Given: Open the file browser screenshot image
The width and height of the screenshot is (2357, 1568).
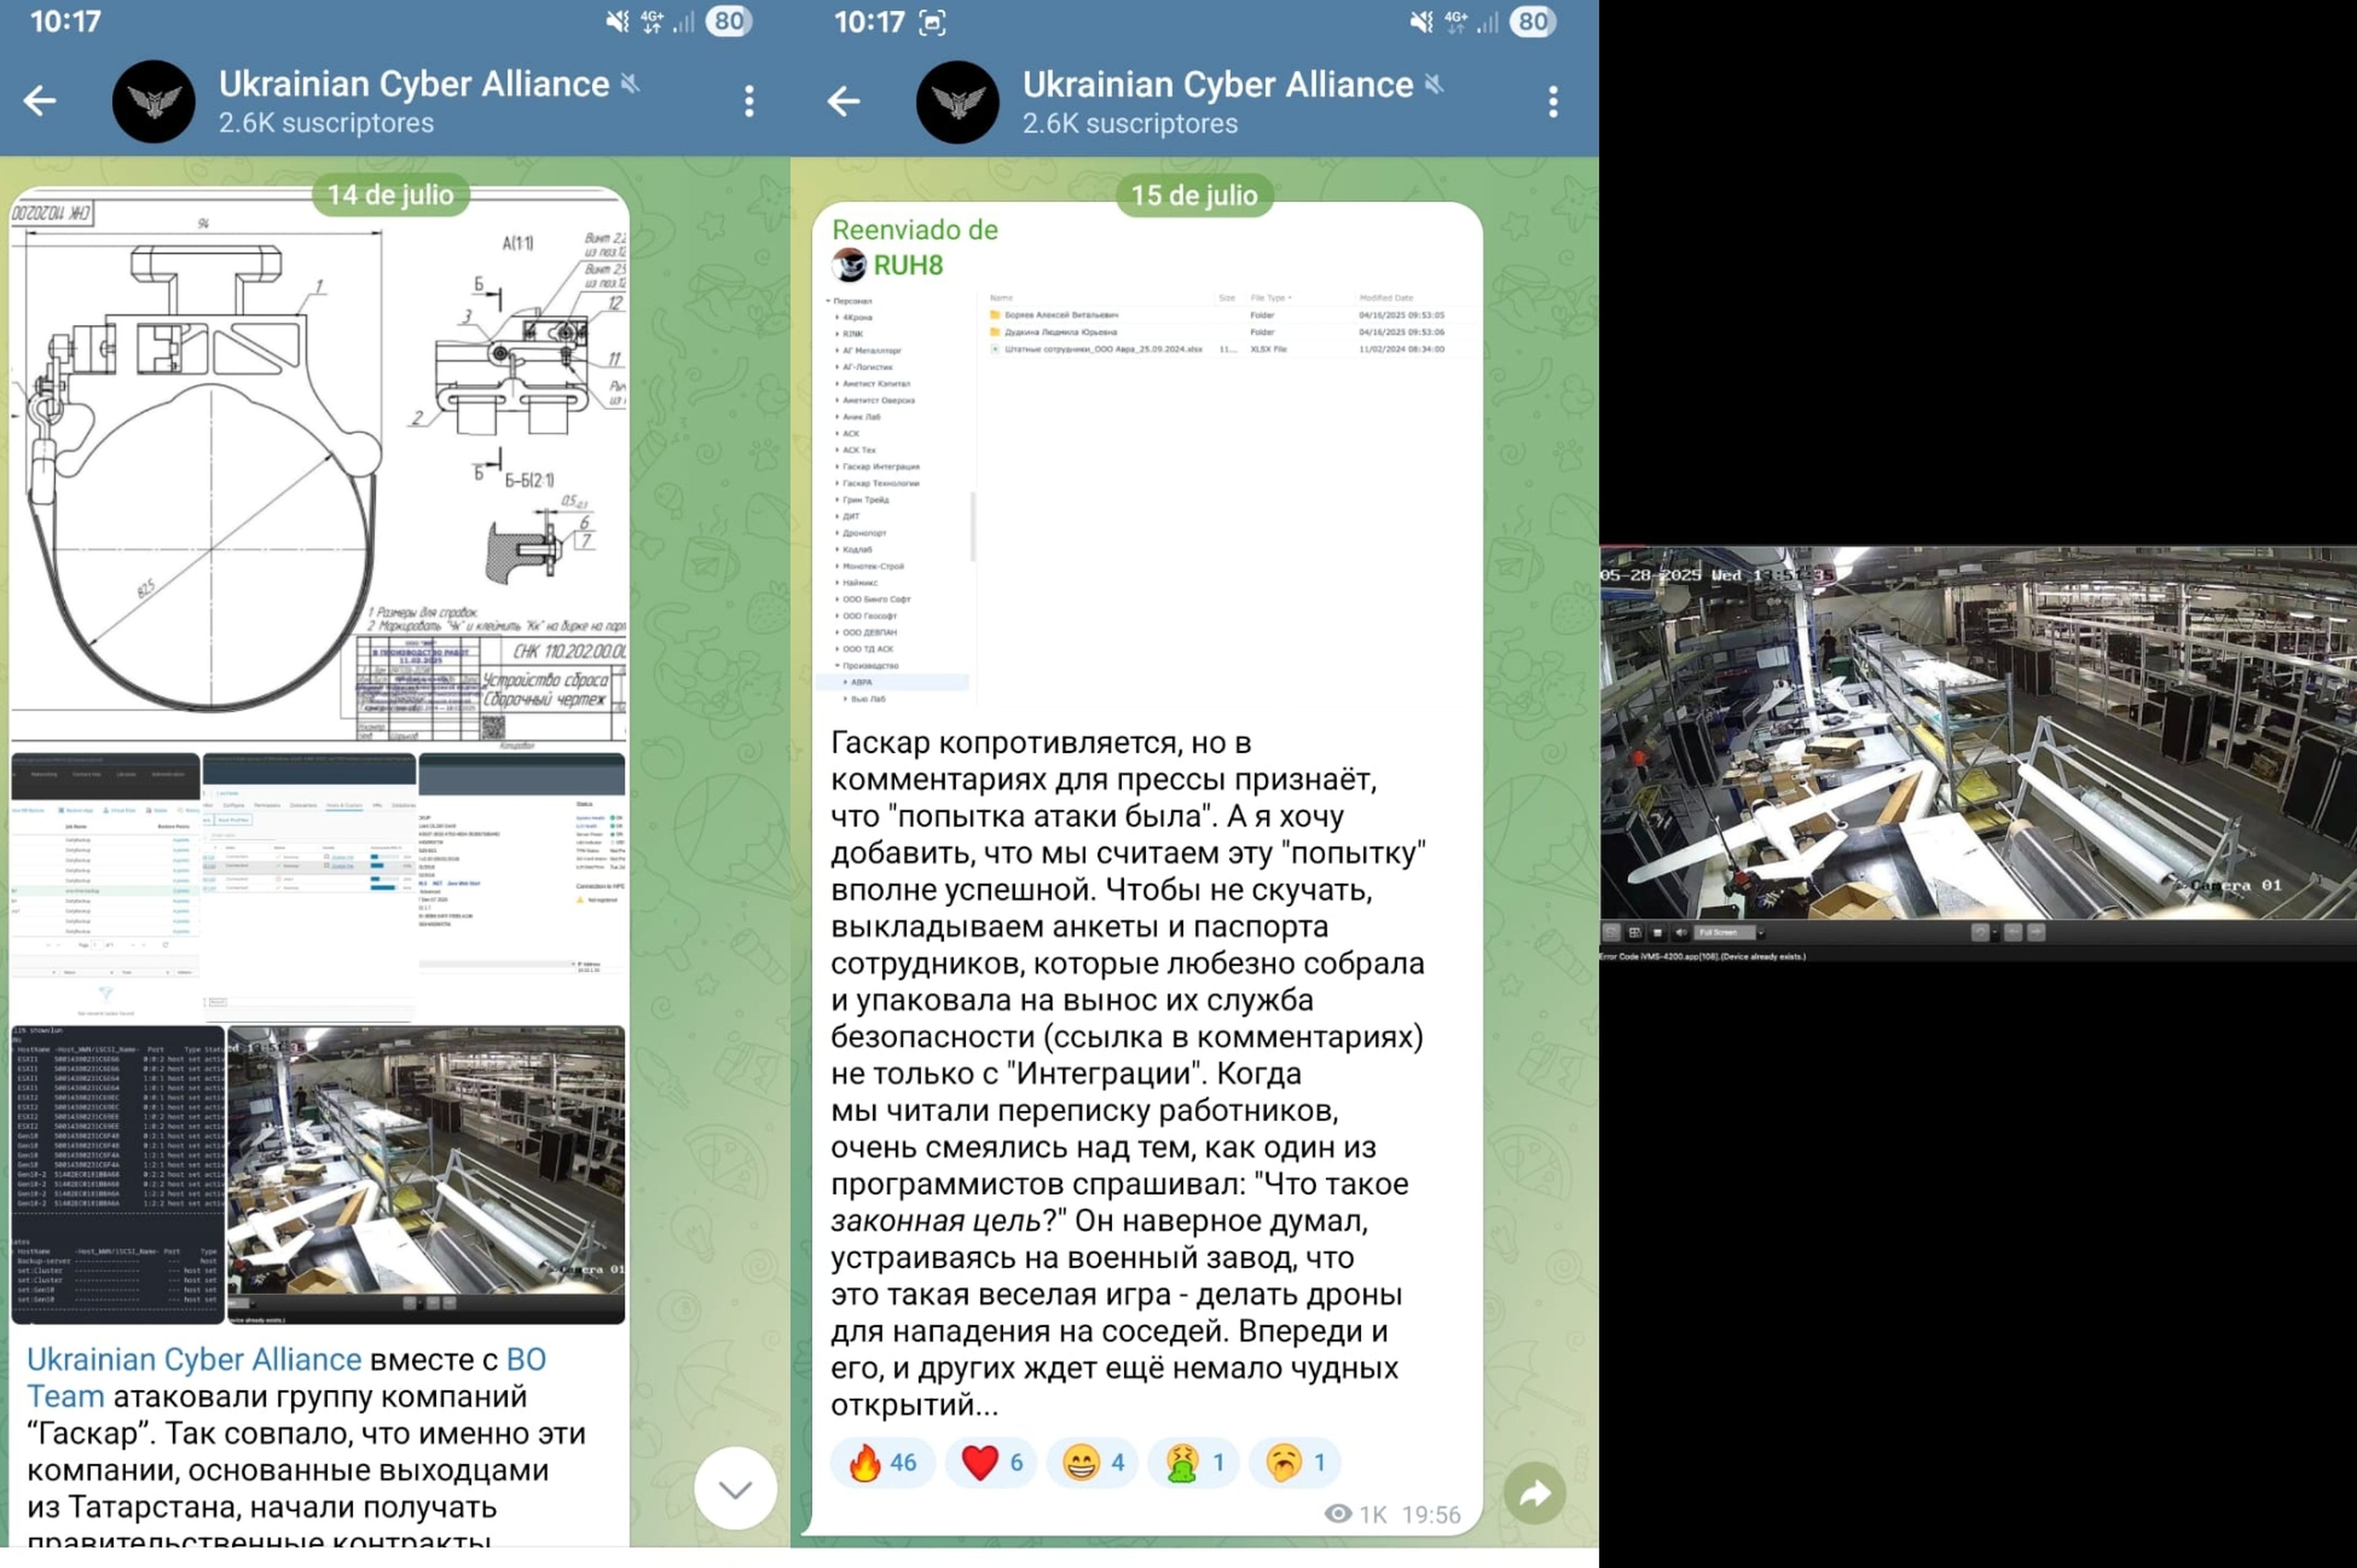Looking at the screenshot, I should 1147,498.
